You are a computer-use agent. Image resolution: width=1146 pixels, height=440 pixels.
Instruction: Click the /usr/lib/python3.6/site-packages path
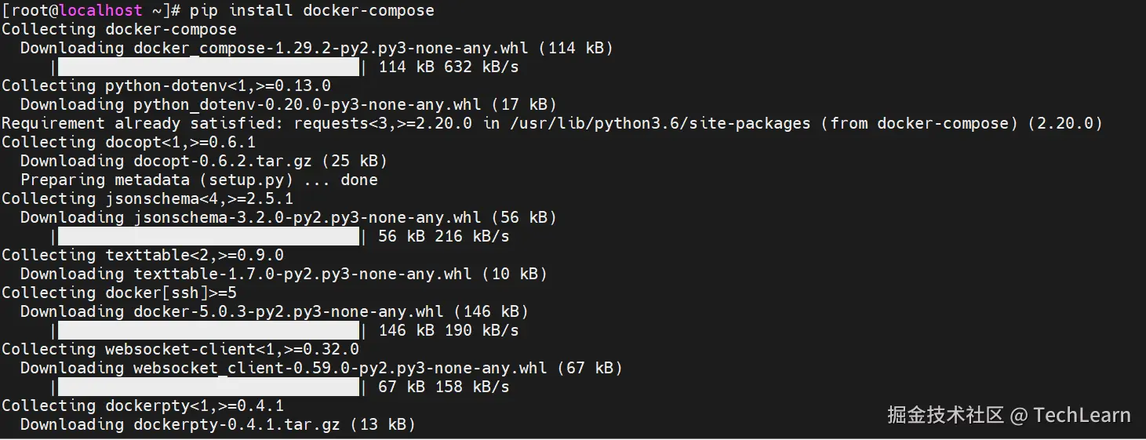(660, 123)
